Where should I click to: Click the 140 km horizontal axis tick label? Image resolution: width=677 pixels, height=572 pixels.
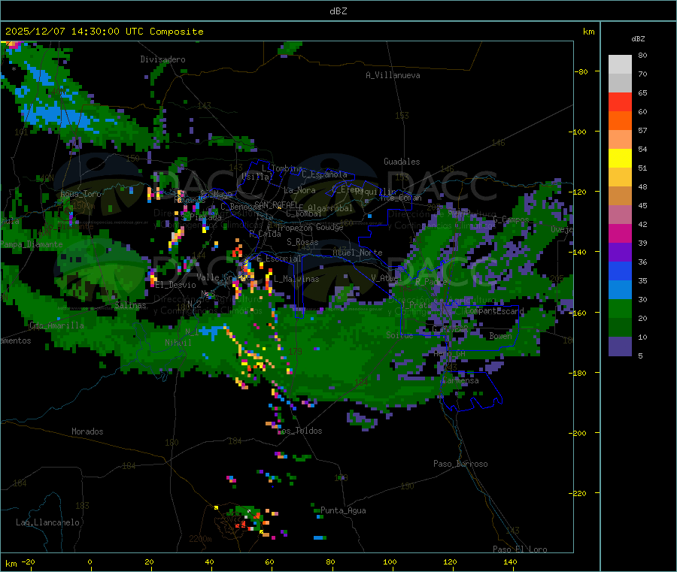coord(510,561)
